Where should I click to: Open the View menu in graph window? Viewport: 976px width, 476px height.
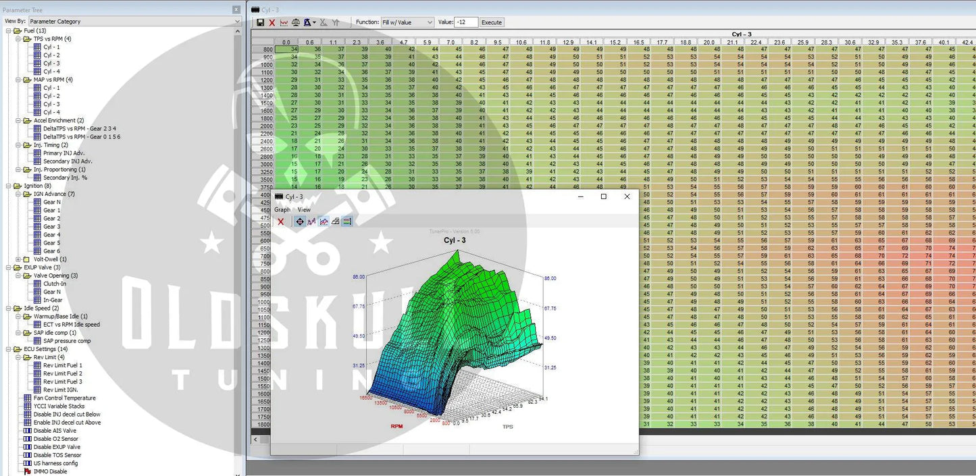tap(304, 210)
